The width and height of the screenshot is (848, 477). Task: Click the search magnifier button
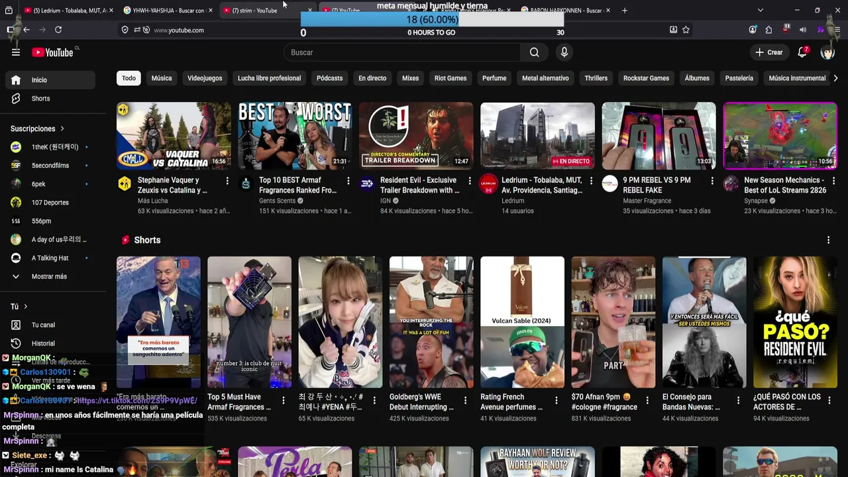pyautogui.click(x=534, y=52)
